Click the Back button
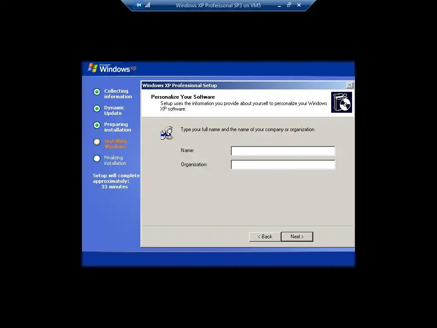Image resolution: width=437 pixels, height=328 pixels. [265, 237]
